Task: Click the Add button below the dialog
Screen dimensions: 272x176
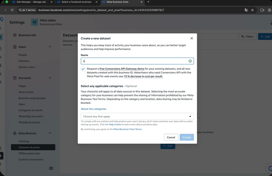Action: click(x=168, y=146)
